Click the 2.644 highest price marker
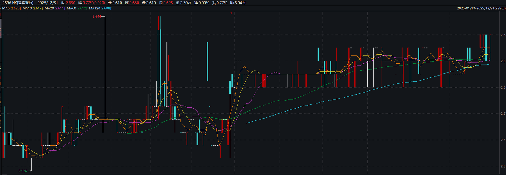 coord(97,17)
